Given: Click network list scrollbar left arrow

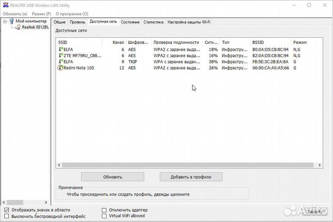Looking at the screenshot, I should pos(59,165).
